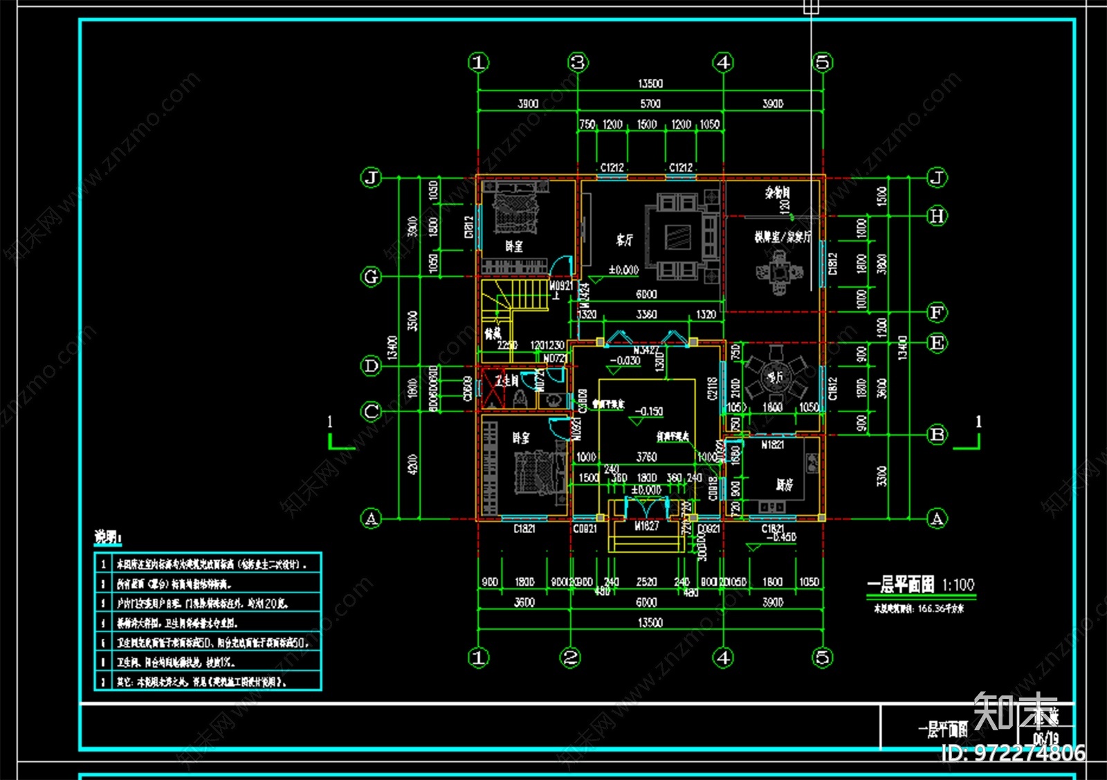
Task: Select the -0.150 elevation mark
Action: (x=648, y=411)
